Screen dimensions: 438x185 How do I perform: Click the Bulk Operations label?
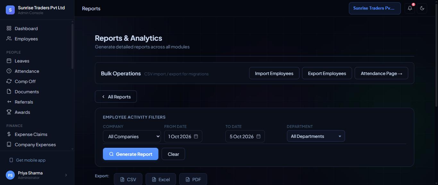point(121,73)
